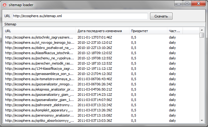The width and height of the screenshot is (208, 127).
Task: Click date cell 2011-03-04T06:50:21Z
Action: point(95,89)
